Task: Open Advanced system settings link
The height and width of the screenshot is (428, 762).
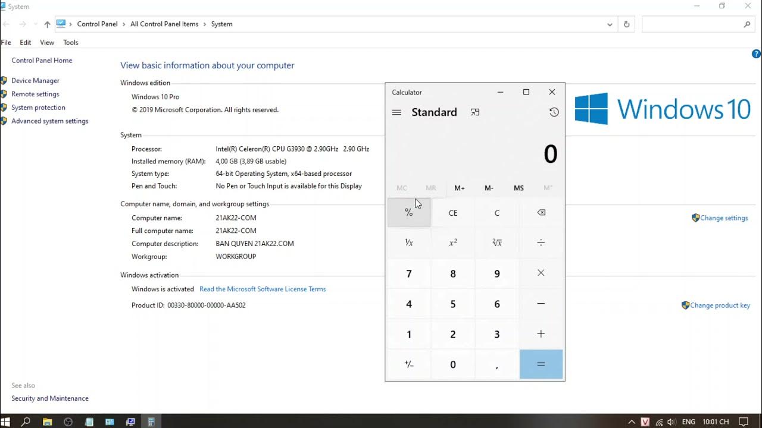Action: click(x=50, y=121)
